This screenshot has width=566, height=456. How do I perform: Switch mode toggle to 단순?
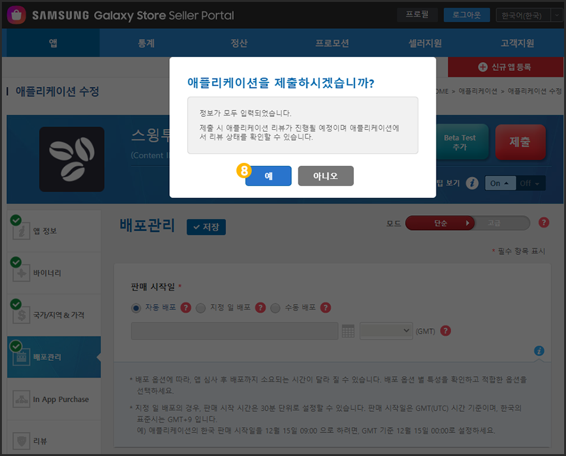(x=441, y=223)
